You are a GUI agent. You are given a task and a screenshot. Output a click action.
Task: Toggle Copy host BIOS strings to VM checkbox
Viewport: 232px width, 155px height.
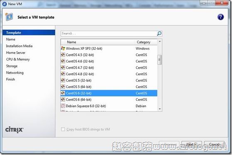tap(63, 129)
